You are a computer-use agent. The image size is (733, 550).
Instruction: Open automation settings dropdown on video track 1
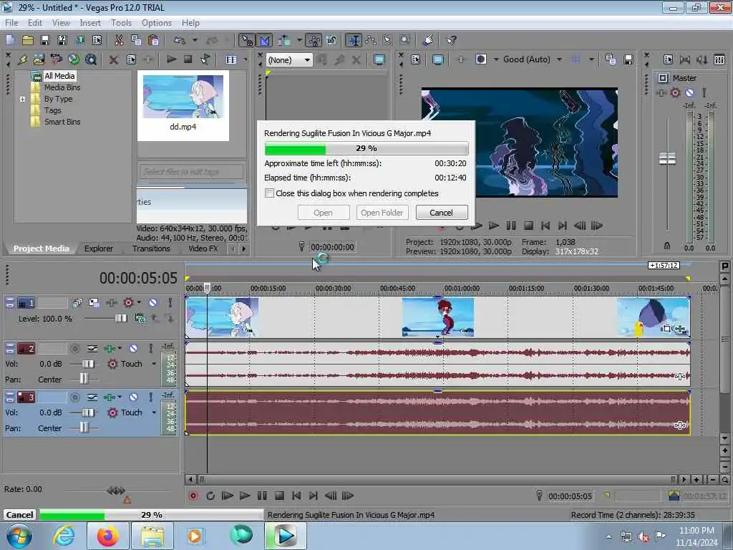pos(139,303)
